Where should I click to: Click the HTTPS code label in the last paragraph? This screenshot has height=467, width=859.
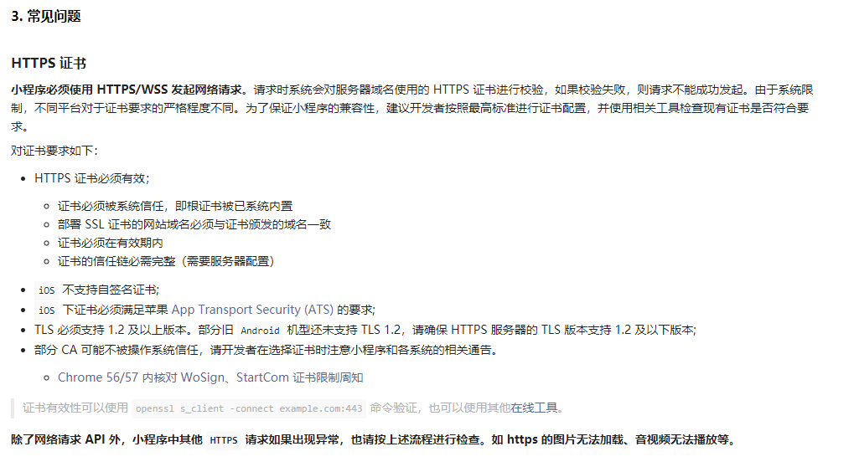224,440
